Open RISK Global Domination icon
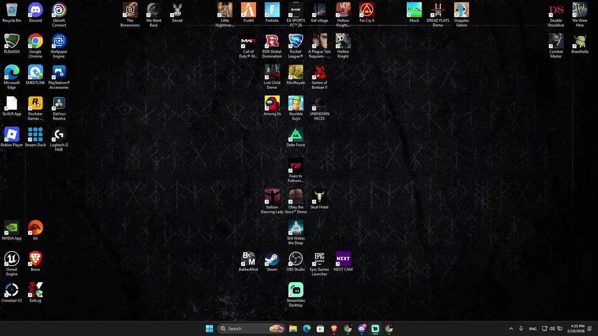 (x=272, y=46)
